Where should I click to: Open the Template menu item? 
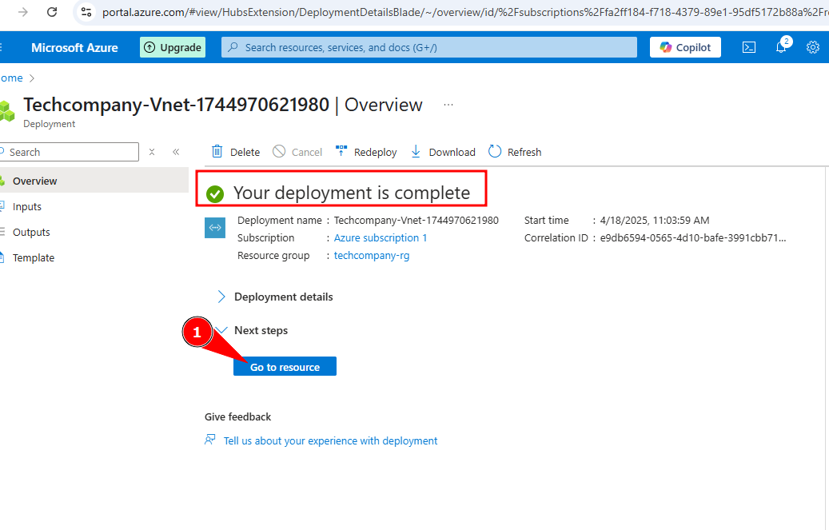(33, 257)
